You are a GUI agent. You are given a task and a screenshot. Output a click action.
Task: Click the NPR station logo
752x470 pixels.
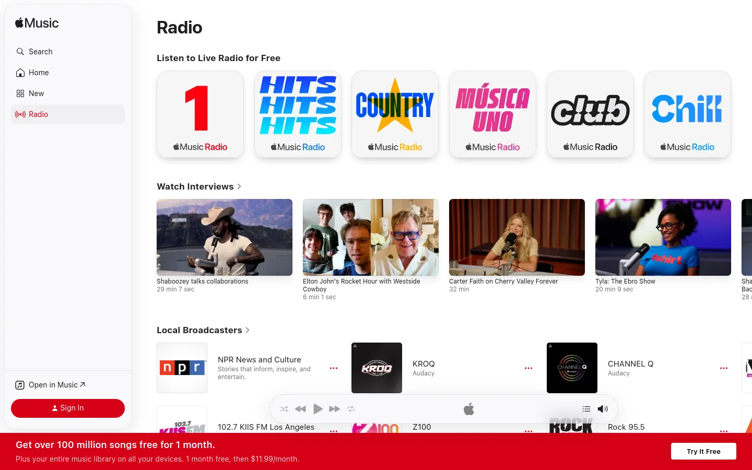pyautogui.click(x=182, y=368)
